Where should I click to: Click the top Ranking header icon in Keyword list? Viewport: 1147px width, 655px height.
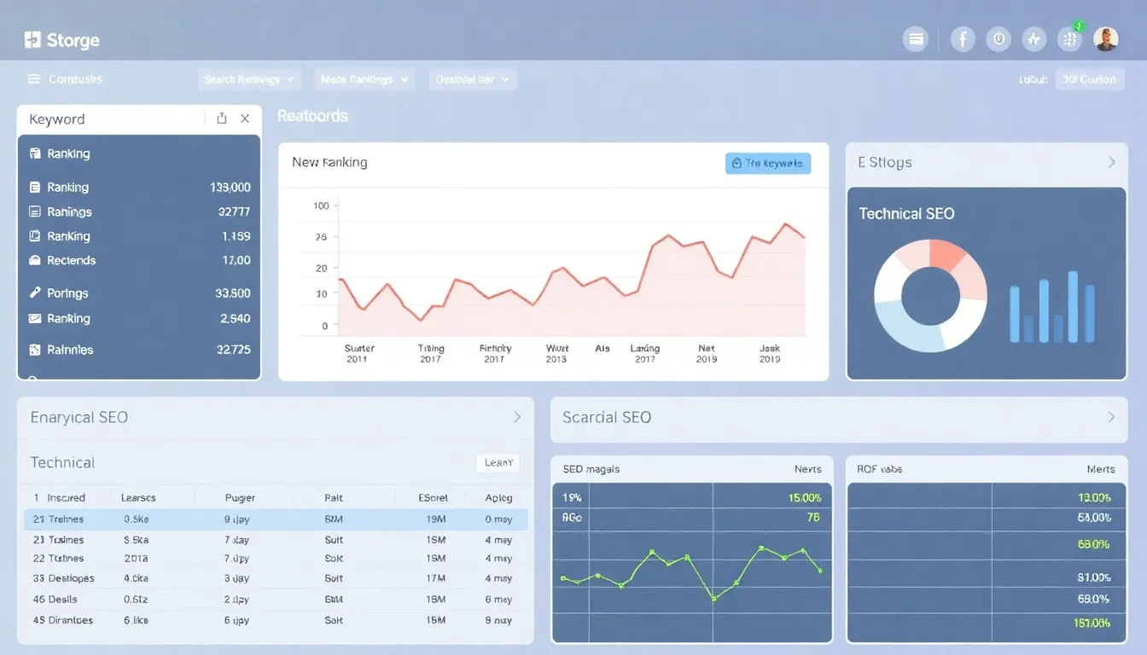tap(35, 154)
